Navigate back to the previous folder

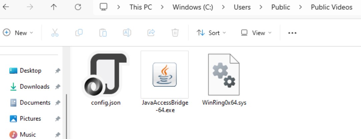(x=6, y=7)
